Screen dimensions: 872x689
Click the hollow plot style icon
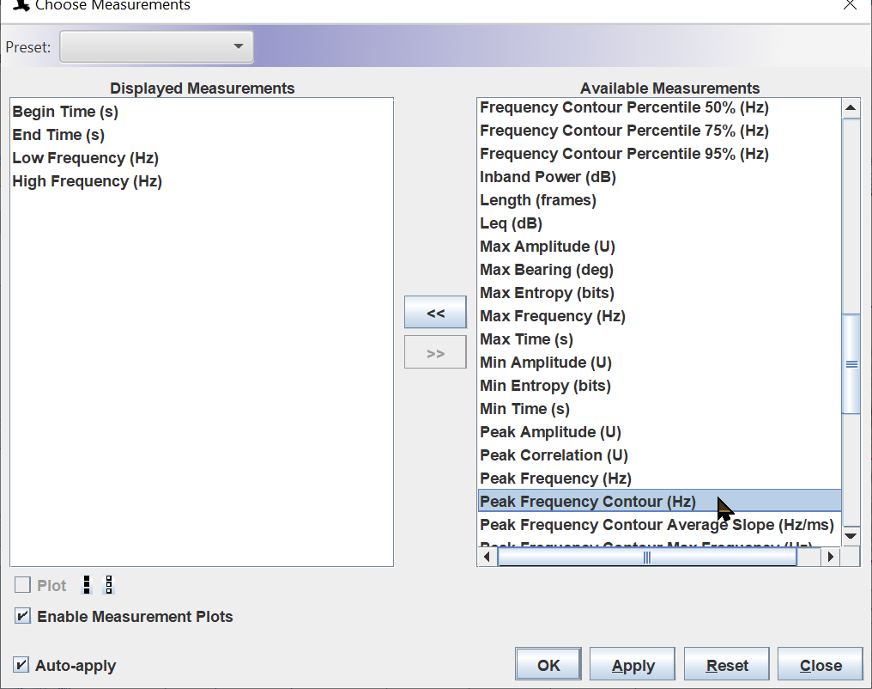(109, 585)
